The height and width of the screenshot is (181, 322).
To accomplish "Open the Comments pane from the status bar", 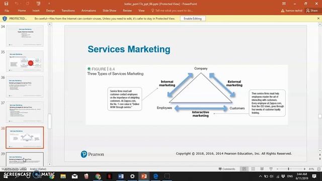I will click(227, 169).
